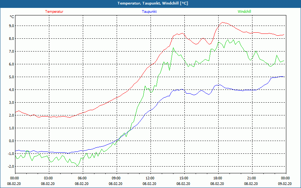
Task: Click the 2,0 y-axis value
Action: [12, 115]
